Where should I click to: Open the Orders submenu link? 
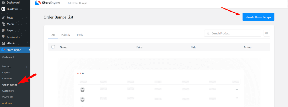coord(6,72)
